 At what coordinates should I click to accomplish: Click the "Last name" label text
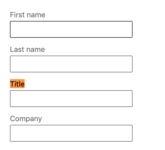click(27, 50)
